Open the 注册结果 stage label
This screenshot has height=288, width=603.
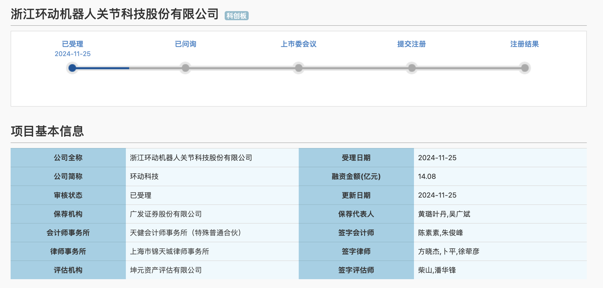[x=524, y=44]
